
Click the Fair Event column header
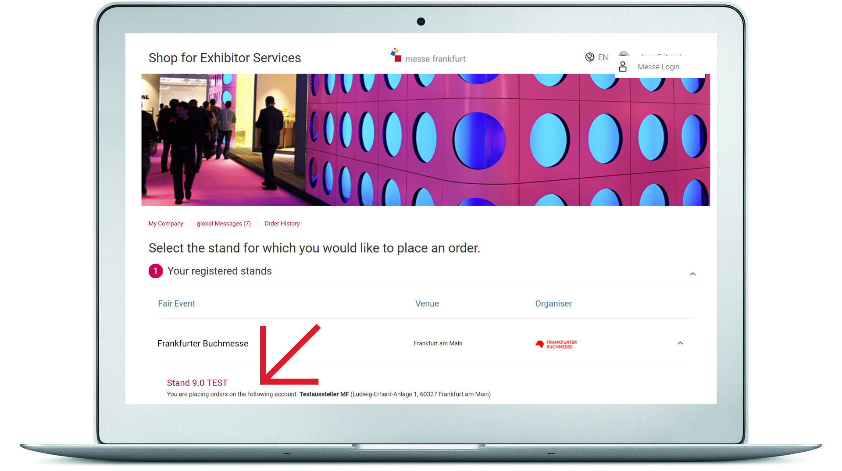176,303
